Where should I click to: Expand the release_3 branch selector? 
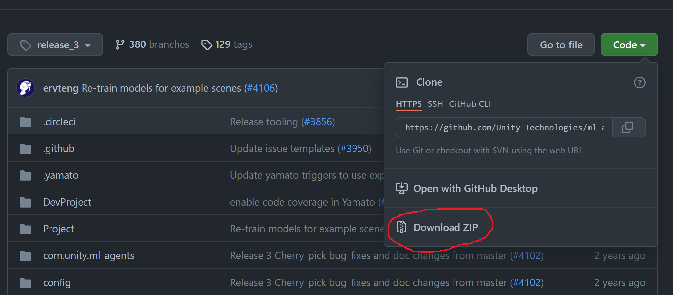(55, 44)
